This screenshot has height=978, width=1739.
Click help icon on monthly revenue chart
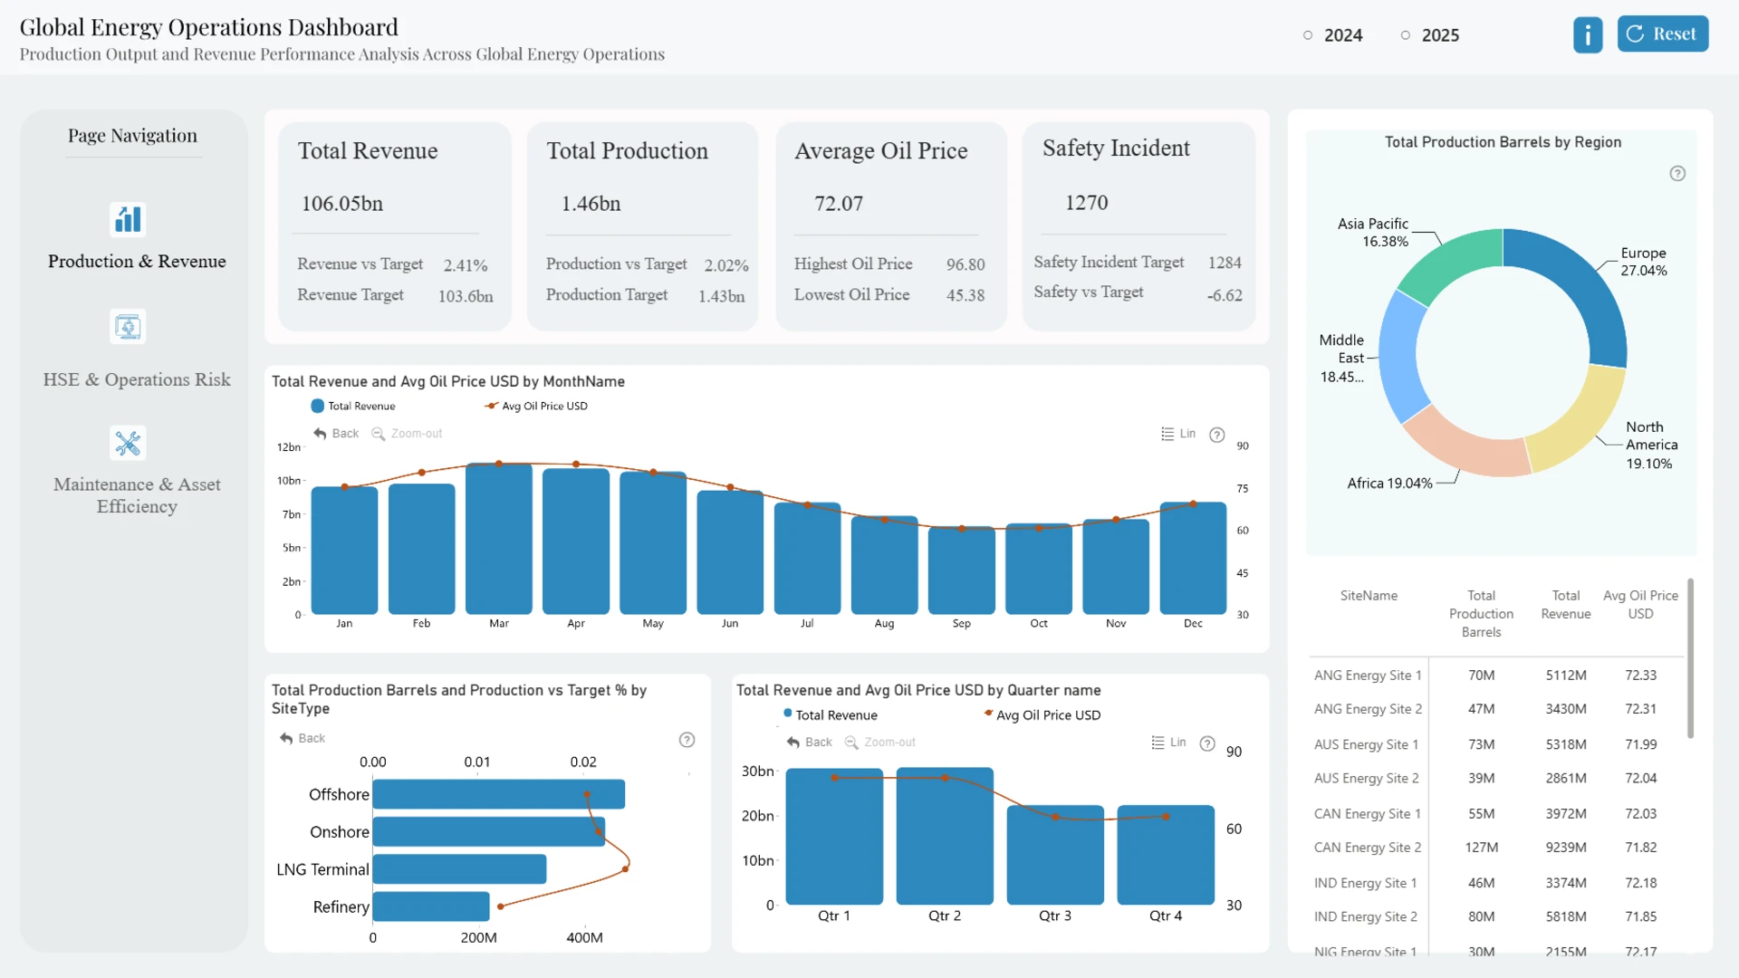[x=1217, y=435]
